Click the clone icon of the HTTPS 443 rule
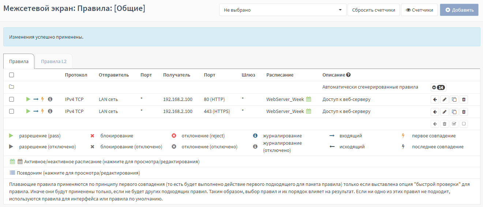 (x=454, y=112)
